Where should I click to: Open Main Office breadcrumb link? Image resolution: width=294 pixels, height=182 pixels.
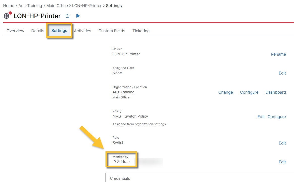coord(57,6)
